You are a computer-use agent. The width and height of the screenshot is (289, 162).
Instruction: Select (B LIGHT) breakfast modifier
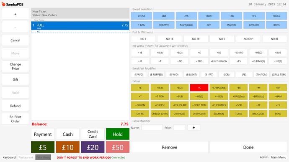click(191, 74)
